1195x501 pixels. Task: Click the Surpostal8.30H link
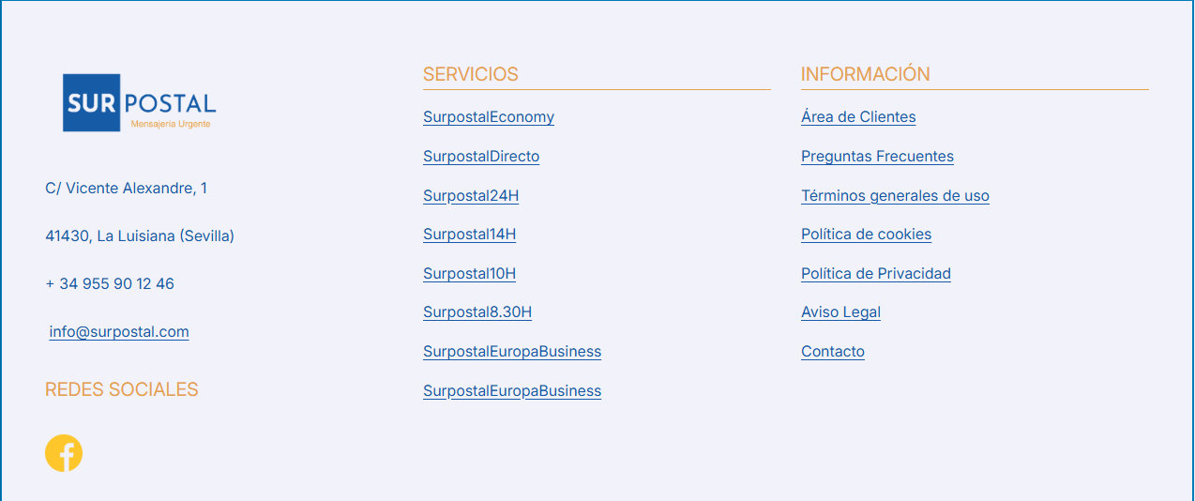point(477,312)
